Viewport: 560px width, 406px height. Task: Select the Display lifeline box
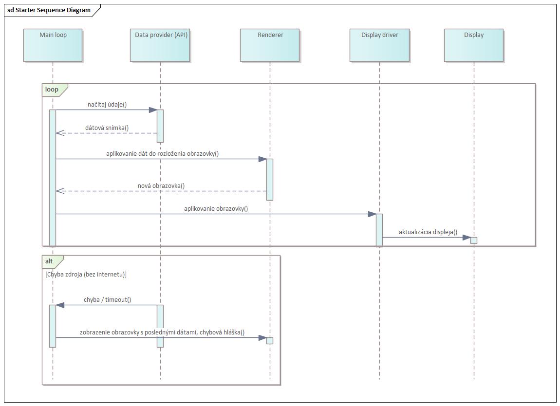(473, 45)
